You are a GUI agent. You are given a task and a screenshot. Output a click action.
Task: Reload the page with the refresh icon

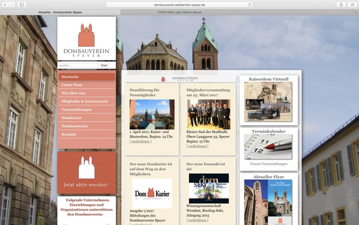pos(250,5)
